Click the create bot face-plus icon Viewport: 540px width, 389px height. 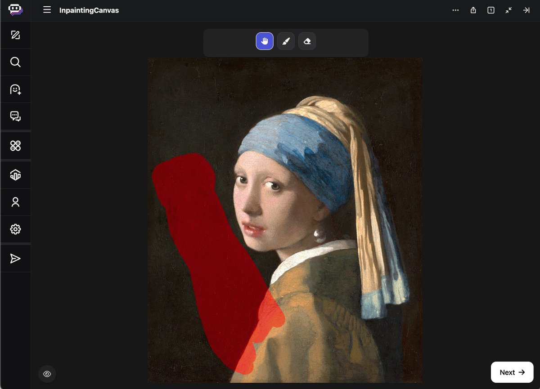tap(15, 89)
